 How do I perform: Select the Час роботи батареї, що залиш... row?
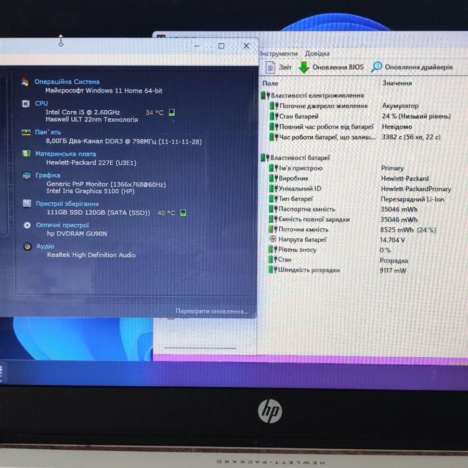[x=362, y=137]
